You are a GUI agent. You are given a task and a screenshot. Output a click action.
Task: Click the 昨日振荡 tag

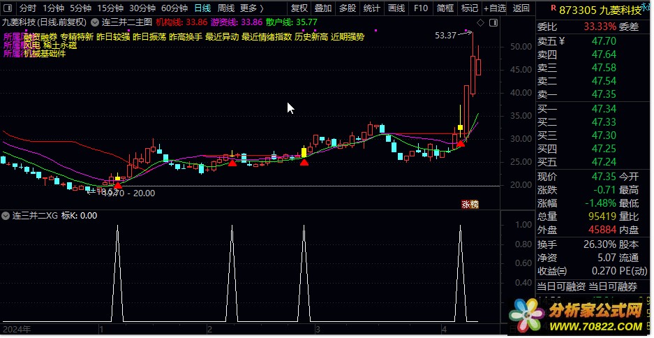click(149, 37)
